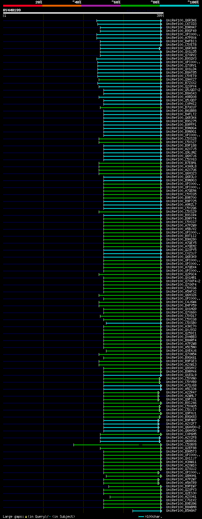202x519 pixels.
Task: Open hit UniRef100_B9RH47
Action: pos(181,27)
